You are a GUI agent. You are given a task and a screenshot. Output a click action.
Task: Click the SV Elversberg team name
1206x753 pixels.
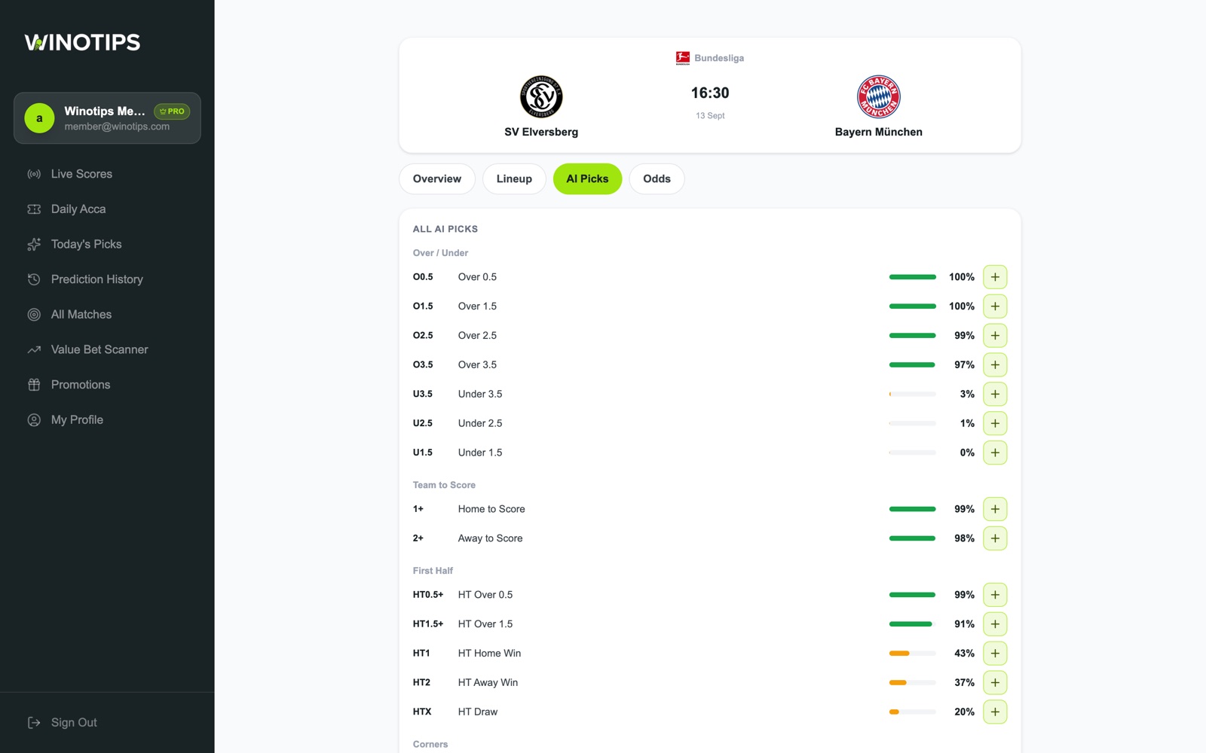[x=541, y=132]
